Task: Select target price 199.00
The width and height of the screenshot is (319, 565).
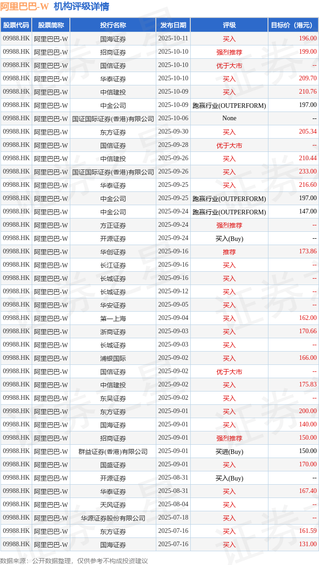Action: [308, 52]
